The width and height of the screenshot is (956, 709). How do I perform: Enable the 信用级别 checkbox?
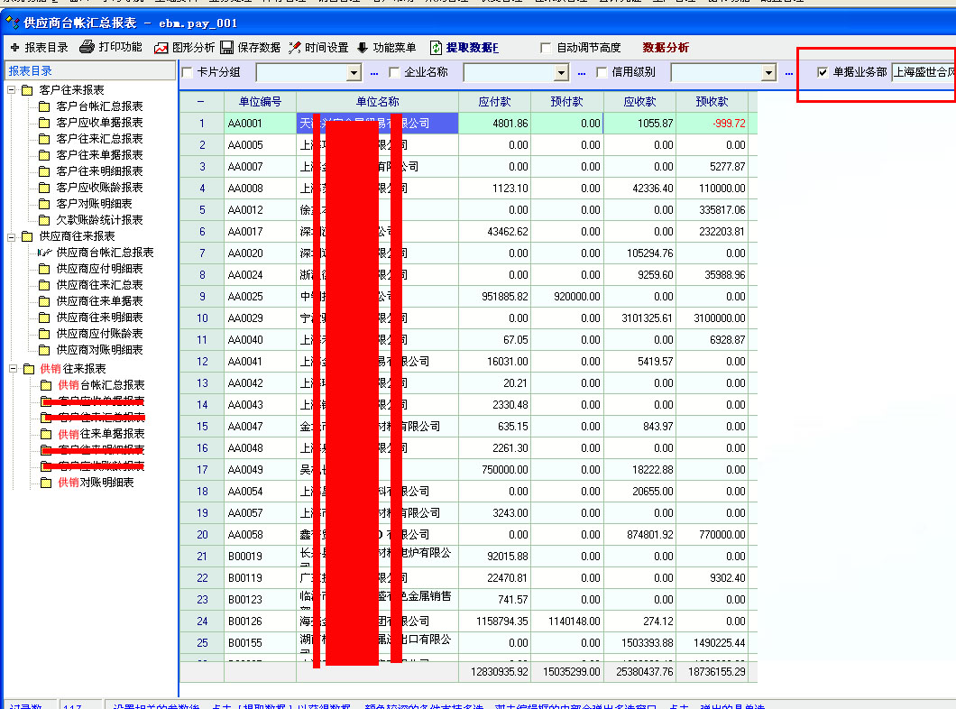pos(602,72)
